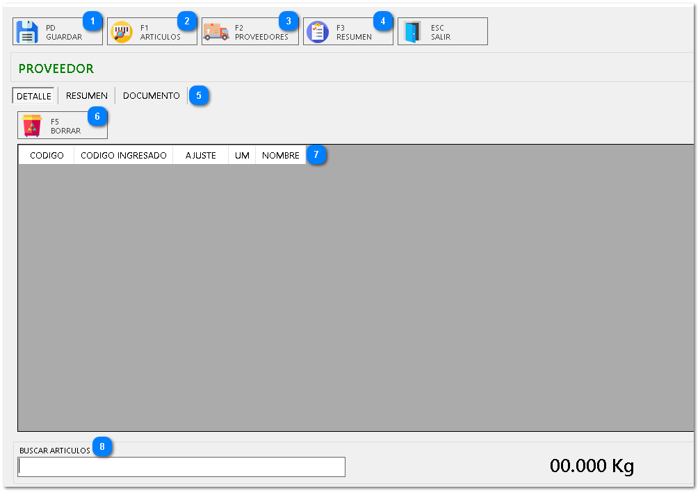The image size is (700, 493).
Task: Open Articulos with the barcode icon
Action: click(x=122, y=32)
